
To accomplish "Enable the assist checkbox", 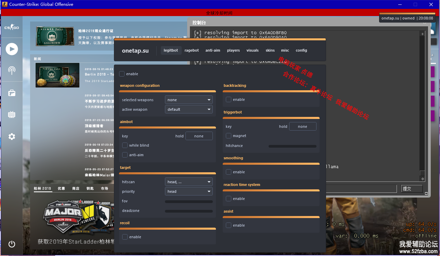I will 229,225.
